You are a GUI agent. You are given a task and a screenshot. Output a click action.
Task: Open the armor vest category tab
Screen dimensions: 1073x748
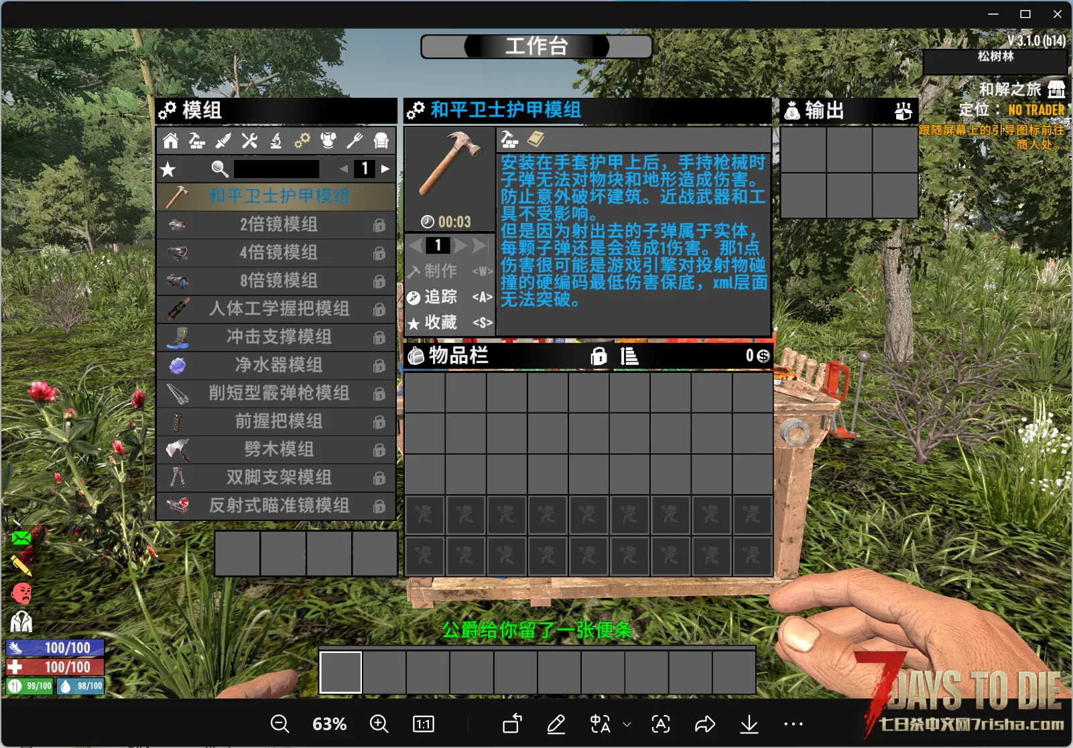[x=328, y=141]
